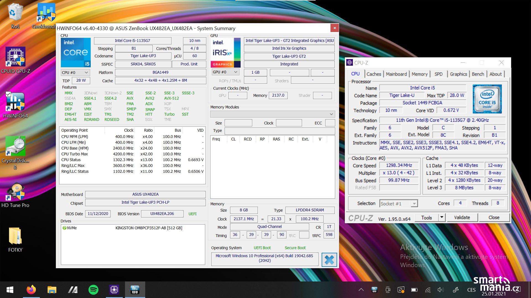Switch to the Memory tab in CPU-Z
Image resolution: width=531 pixels, height=298 pixels.
pos(420,74)
